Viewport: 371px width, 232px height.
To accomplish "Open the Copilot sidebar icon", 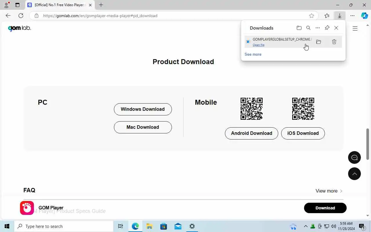I will [364, 16].
